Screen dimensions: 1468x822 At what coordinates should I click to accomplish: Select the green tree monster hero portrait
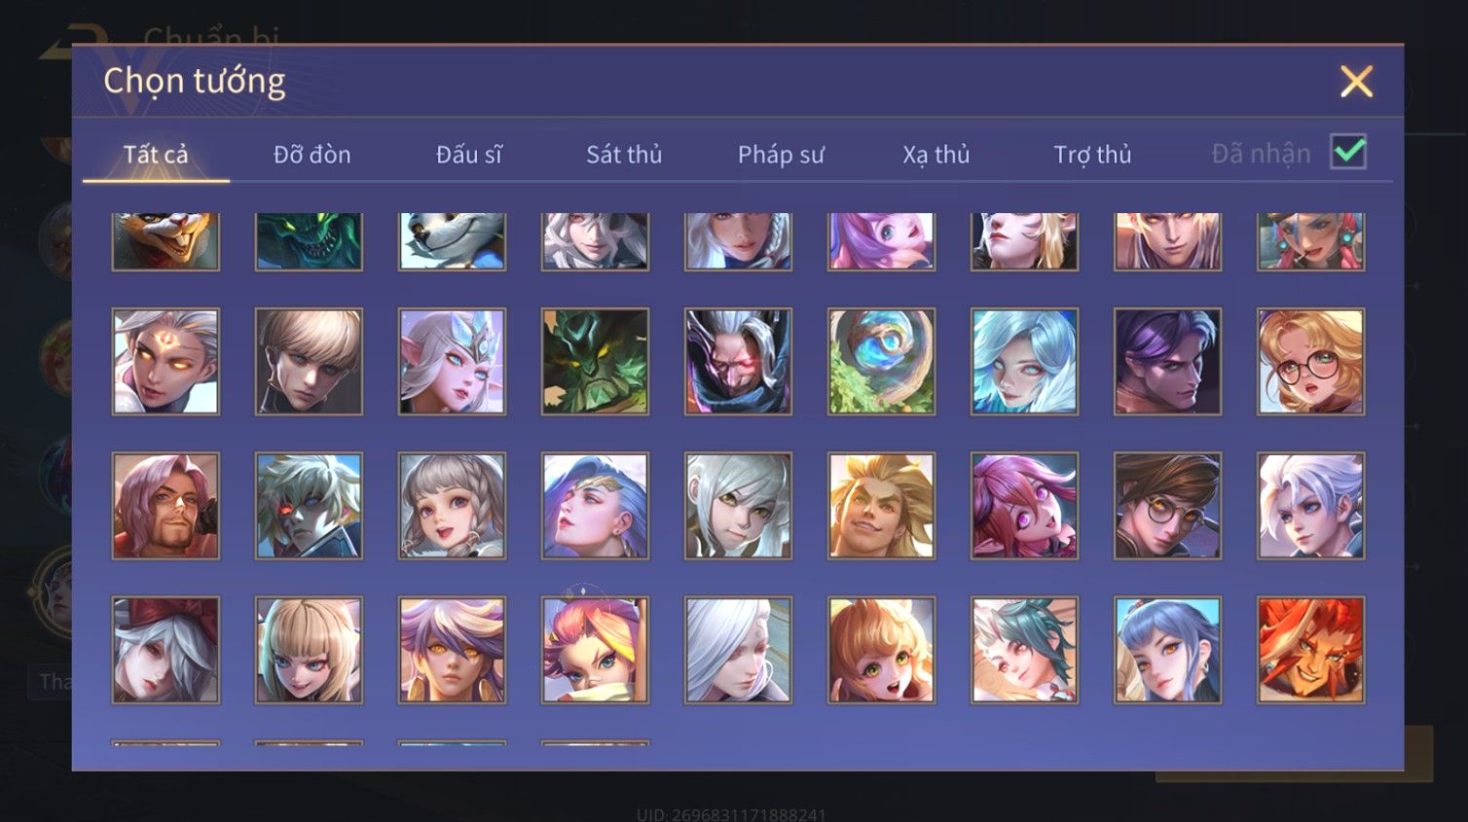click(595, 362)
